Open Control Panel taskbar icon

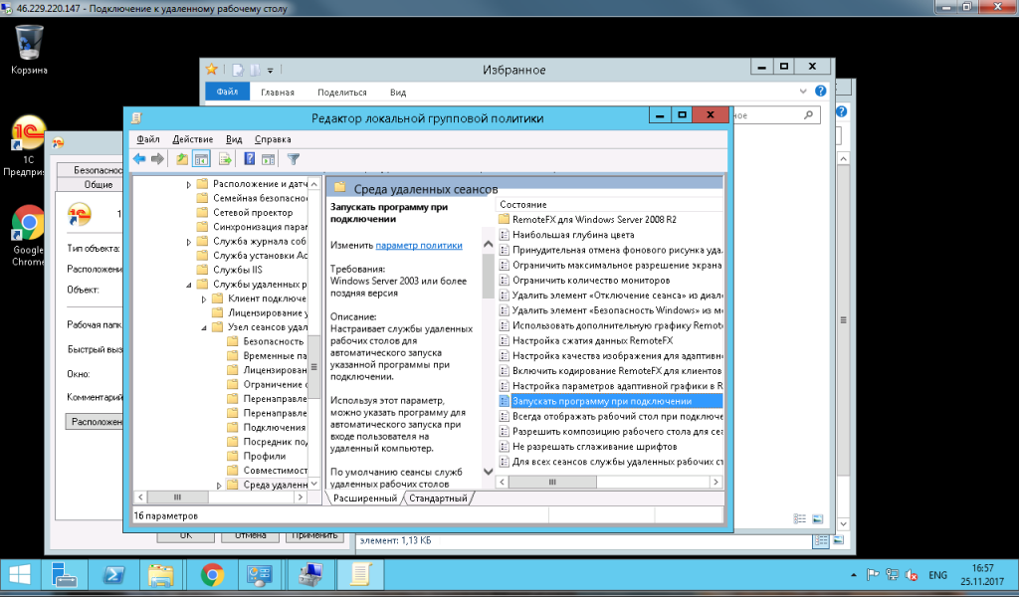click(260, 575)
